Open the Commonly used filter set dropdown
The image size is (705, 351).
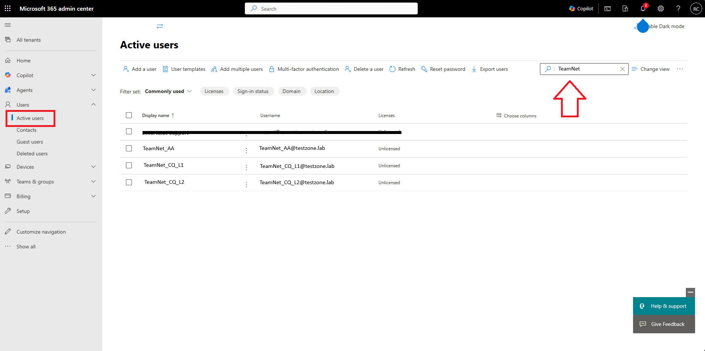coord(168,91)
